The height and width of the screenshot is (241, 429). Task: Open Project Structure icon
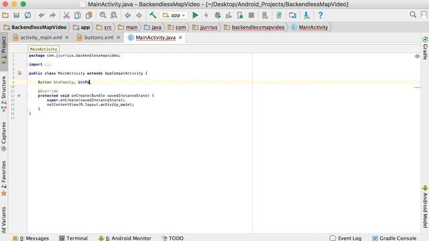[x=292, y=15]
